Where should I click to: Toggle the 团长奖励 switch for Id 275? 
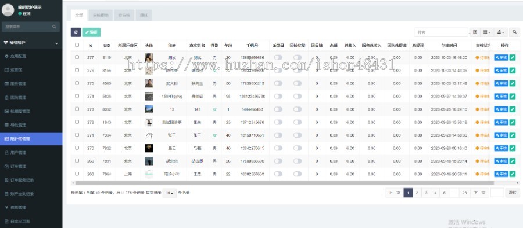[x=298, y=83]
